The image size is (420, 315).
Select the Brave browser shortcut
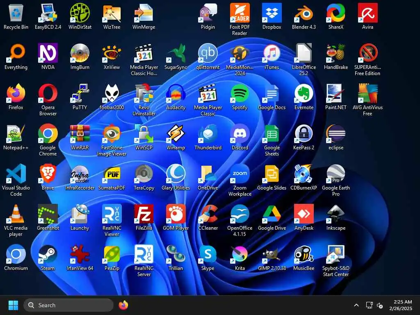tap(48, 173)
